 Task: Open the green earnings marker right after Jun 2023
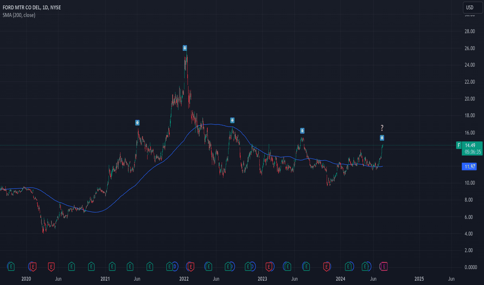(306, 266)
